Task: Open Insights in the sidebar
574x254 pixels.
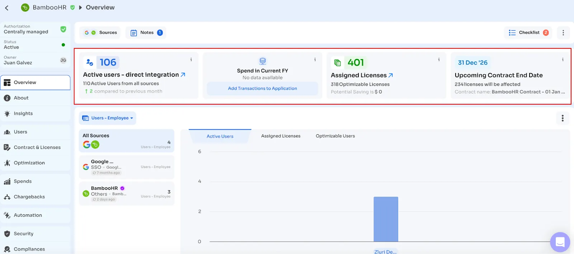Action: pos(36,114)
